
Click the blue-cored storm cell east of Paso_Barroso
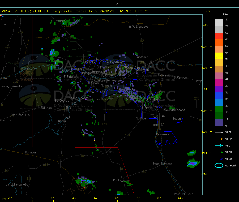click(x=193, y=164)
